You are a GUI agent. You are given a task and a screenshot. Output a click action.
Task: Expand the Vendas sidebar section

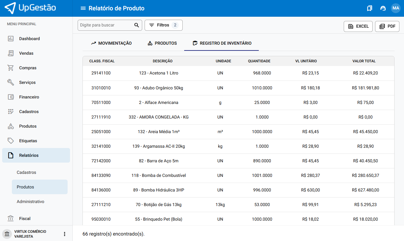point(26,53)
